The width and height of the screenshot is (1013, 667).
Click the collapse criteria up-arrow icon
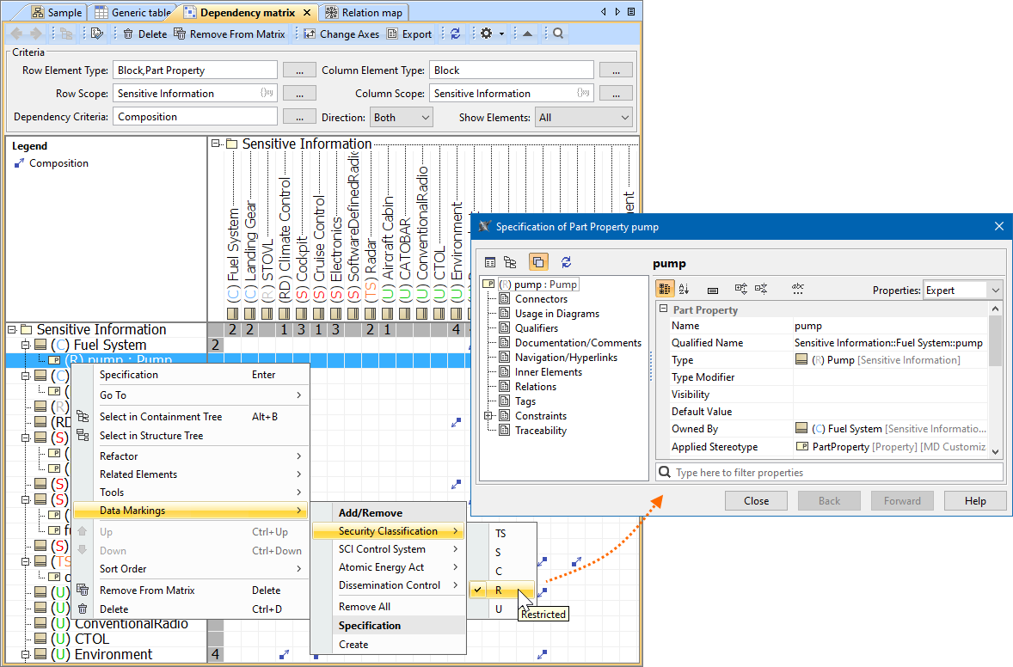click(527, 34)
